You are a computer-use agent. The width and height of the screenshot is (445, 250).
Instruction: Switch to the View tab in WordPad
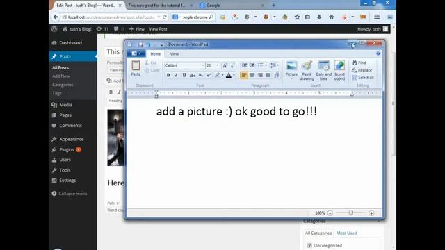175,54
